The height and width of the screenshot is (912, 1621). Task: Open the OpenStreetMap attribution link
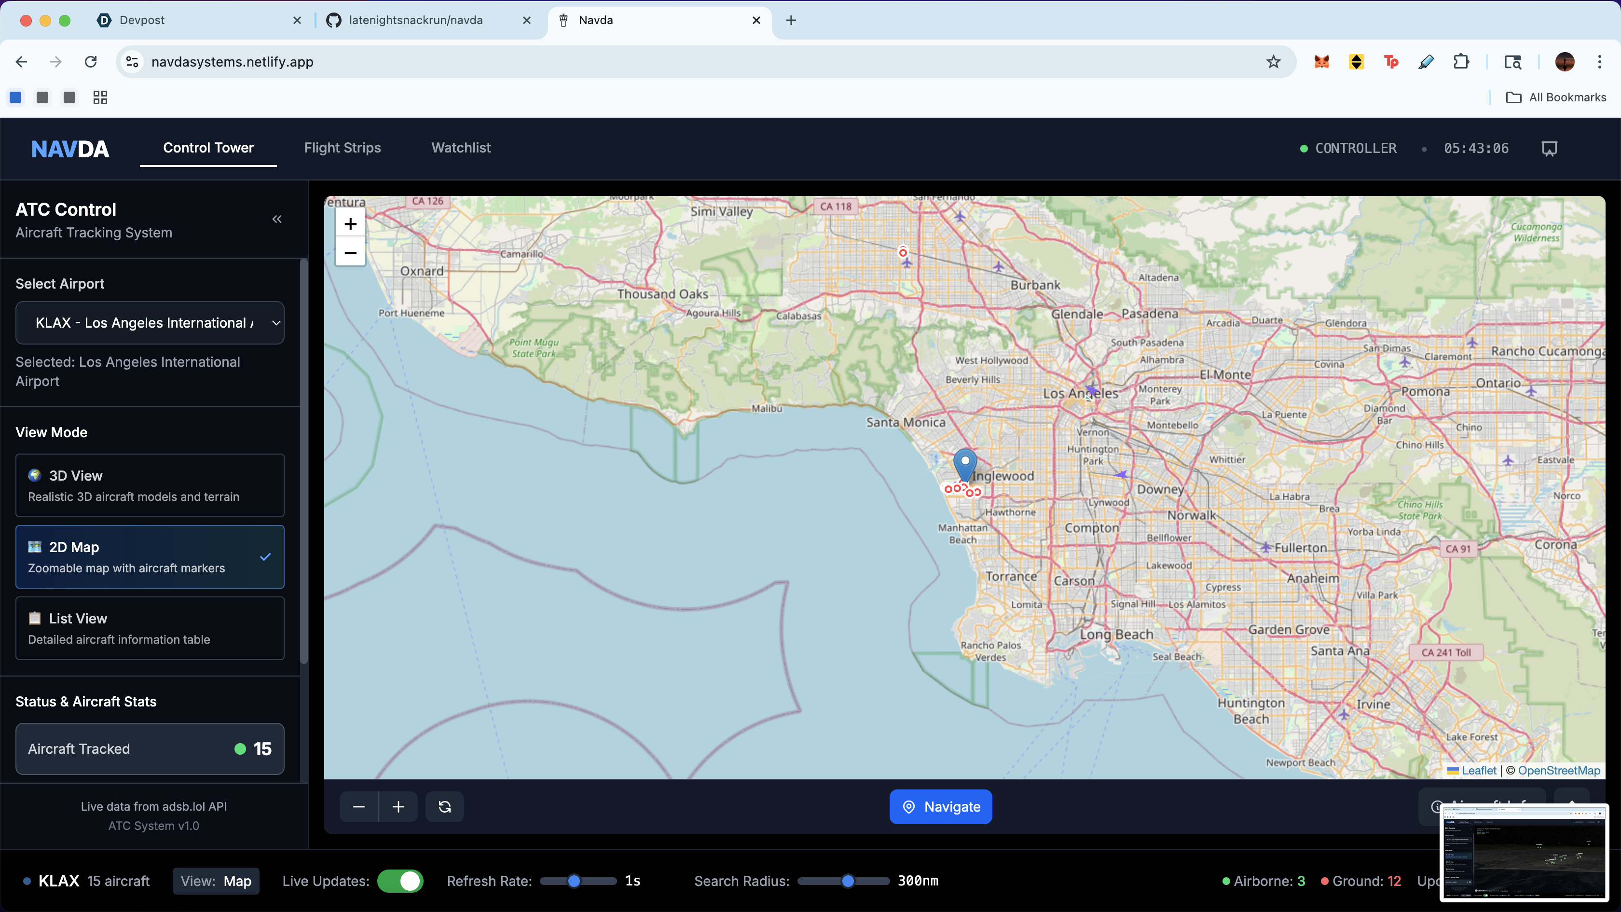coord(1559,771)
